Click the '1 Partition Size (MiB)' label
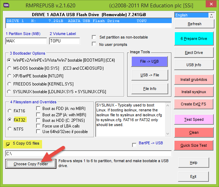The image size is (219, 187). tap(23, 34)
